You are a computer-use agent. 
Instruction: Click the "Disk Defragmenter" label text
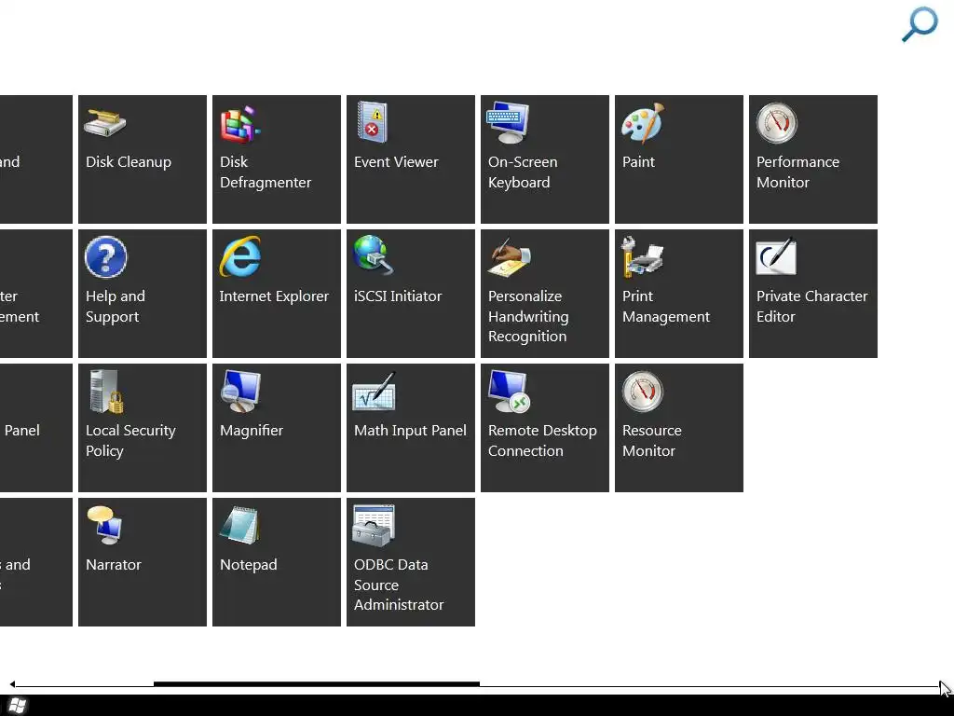coord(266,172)
